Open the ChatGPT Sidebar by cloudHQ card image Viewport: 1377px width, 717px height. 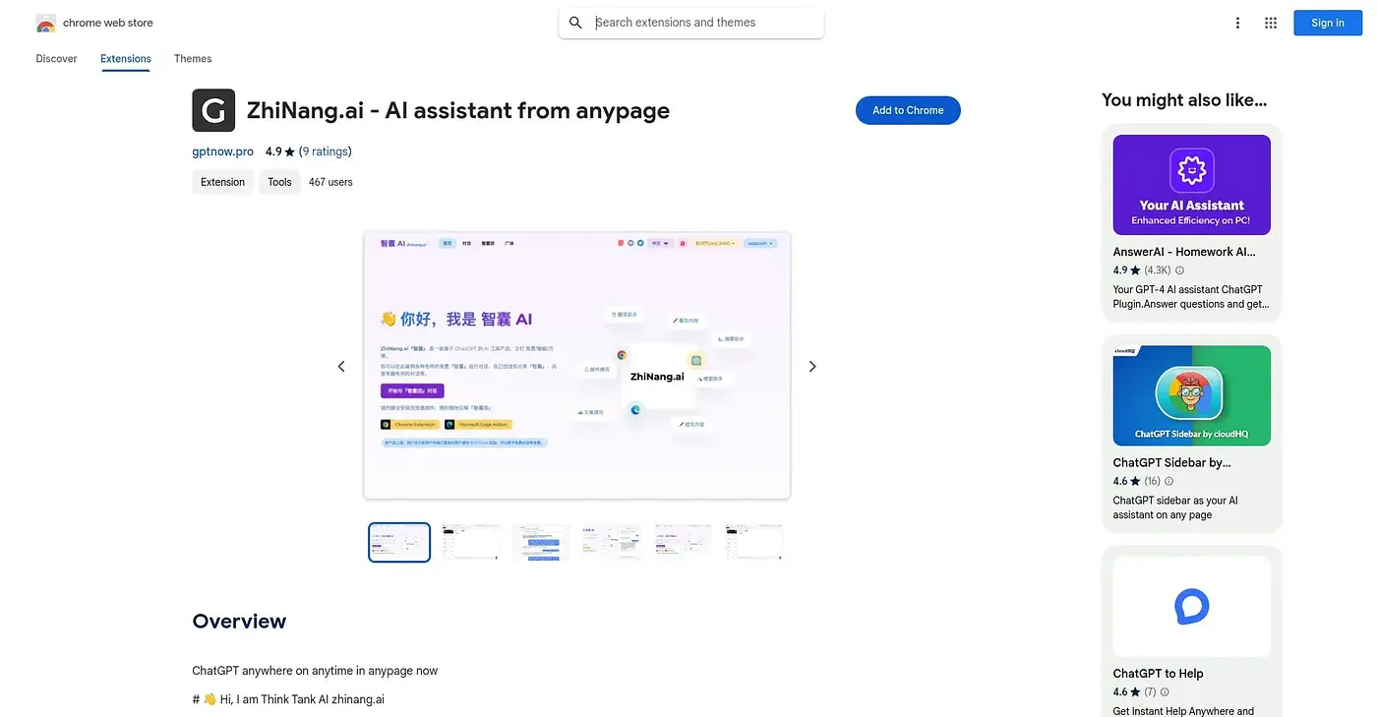1192,395
